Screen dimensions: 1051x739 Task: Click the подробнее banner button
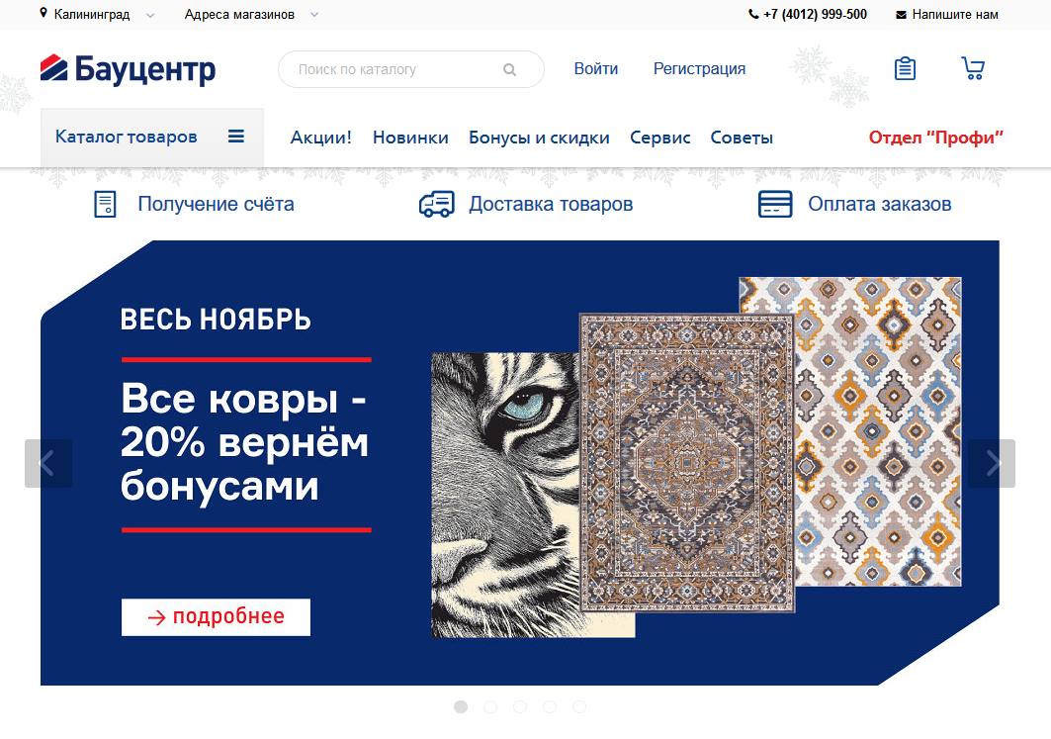(216, 617)
